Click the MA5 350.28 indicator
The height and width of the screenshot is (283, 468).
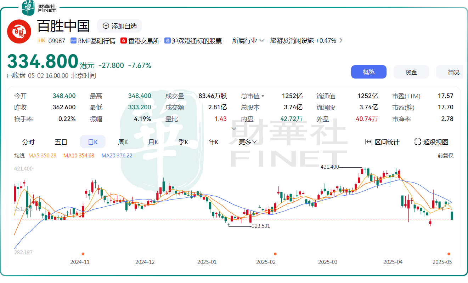[42, 155]
